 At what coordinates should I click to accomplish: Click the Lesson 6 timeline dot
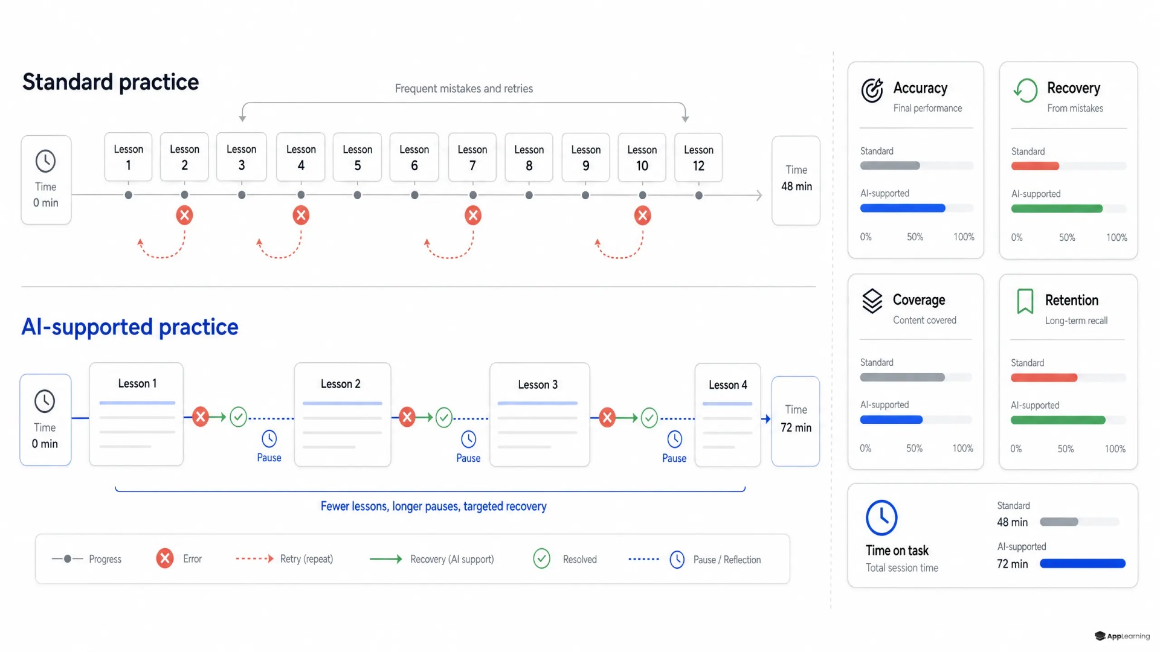click(414, 195)
